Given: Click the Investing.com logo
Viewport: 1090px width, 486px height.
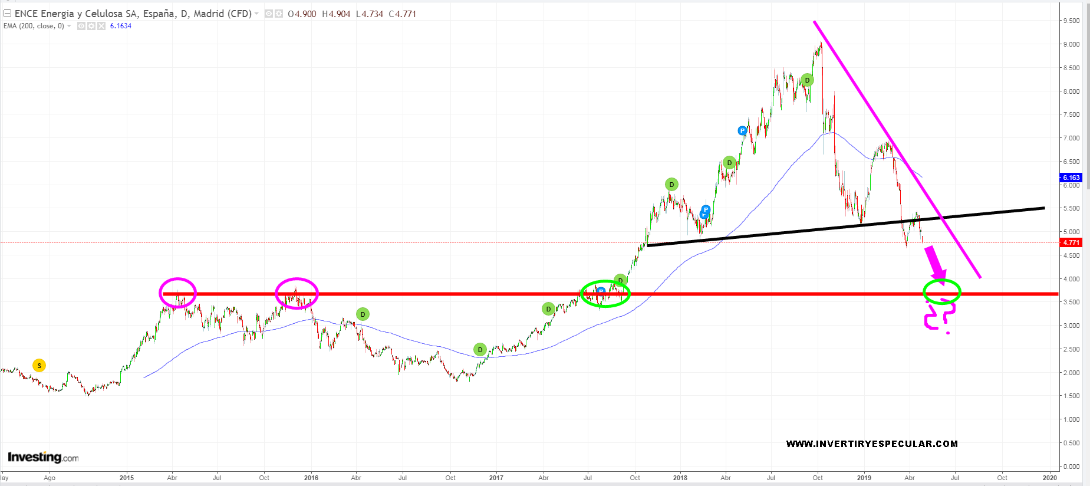Looking at the screenshot, I should pos(43,458).
